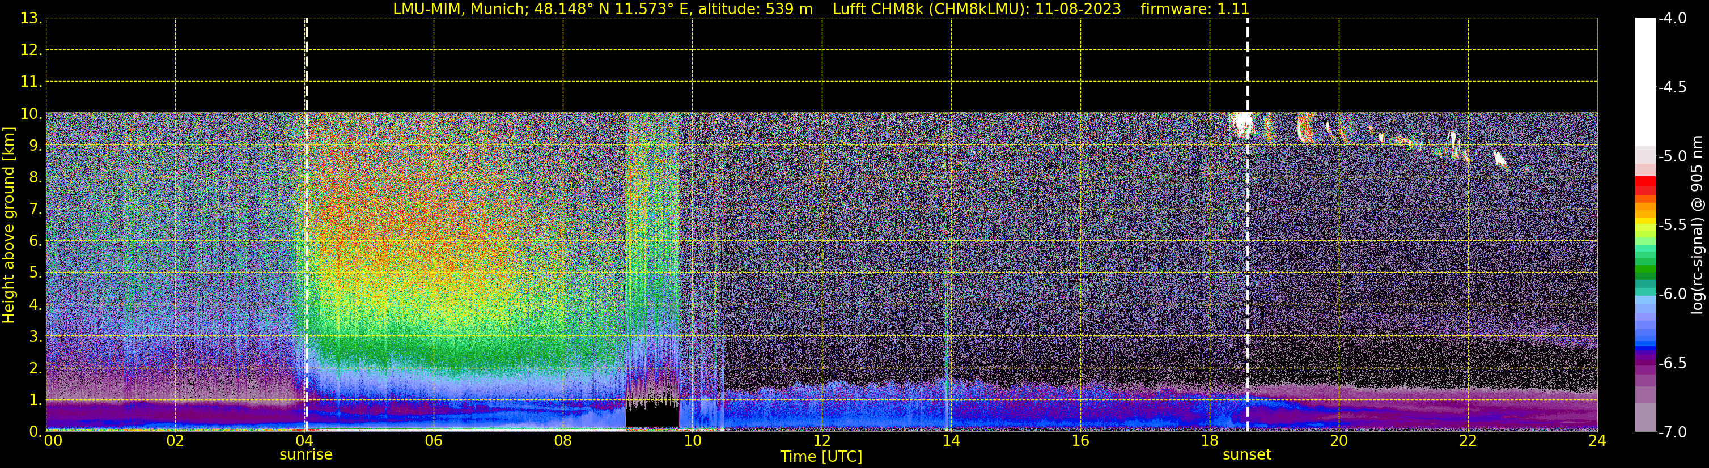Click the time axis tick label '04'

pyautogui.click(x=304, y=441)
